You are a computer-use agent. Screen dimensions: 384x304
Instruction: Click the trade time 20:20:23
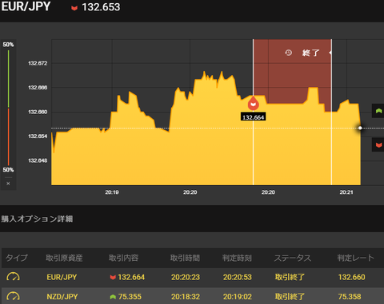click(186, 277)
